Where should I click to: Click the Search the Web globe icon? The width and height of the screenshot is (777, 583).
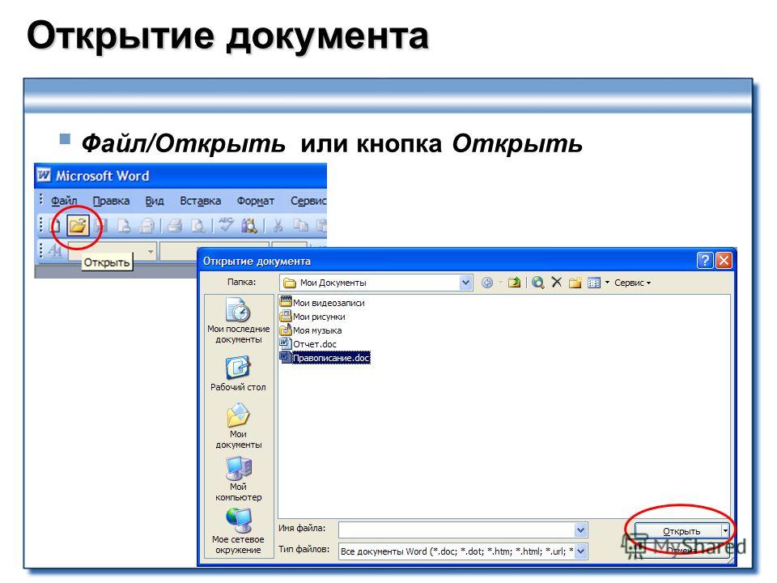[537, 283]
